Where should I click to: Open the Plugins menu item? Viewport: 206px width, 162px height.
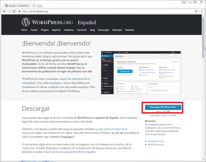tap(45, 30)
